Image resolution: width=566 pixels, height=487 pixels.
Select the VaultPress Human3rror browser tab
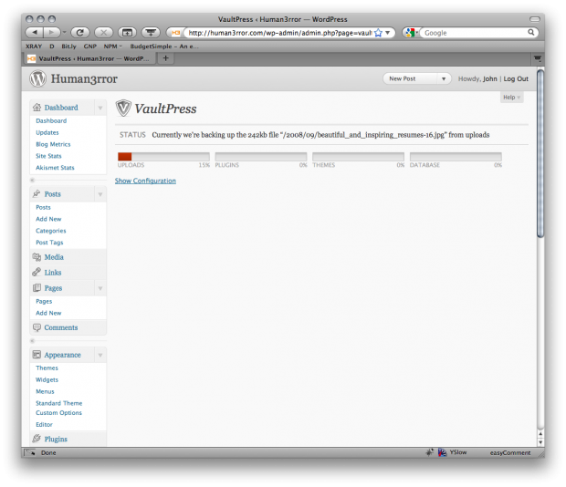(x=90, y=58)
